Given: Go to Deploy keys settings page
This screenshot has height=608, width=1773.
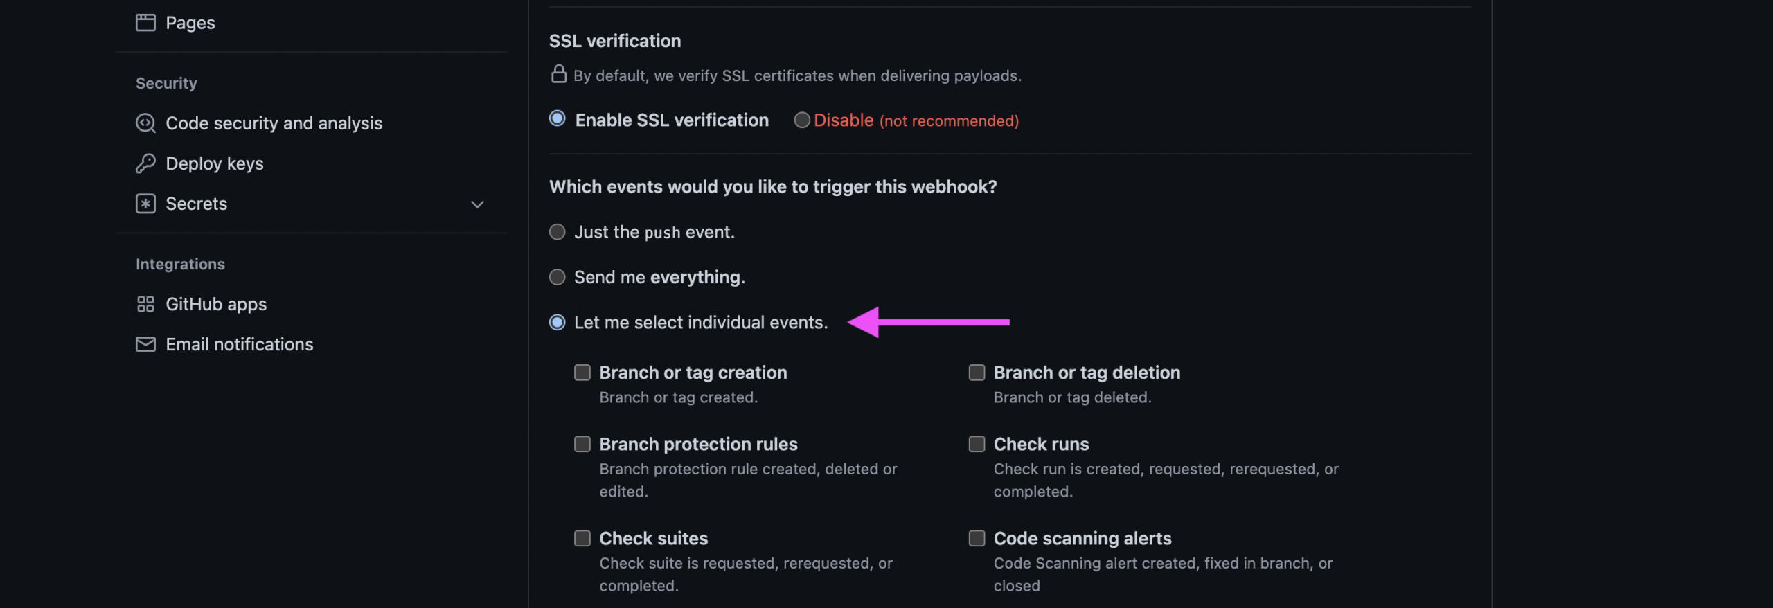Looking at the screenshot, I should (215, 163).
